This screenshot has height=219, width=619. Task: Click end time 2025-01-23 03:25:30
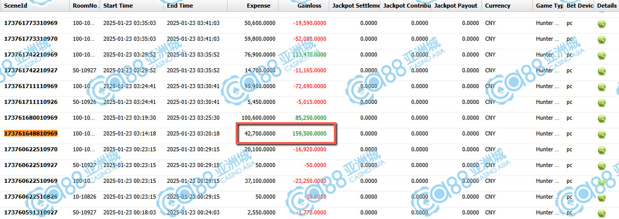[193, 118]
